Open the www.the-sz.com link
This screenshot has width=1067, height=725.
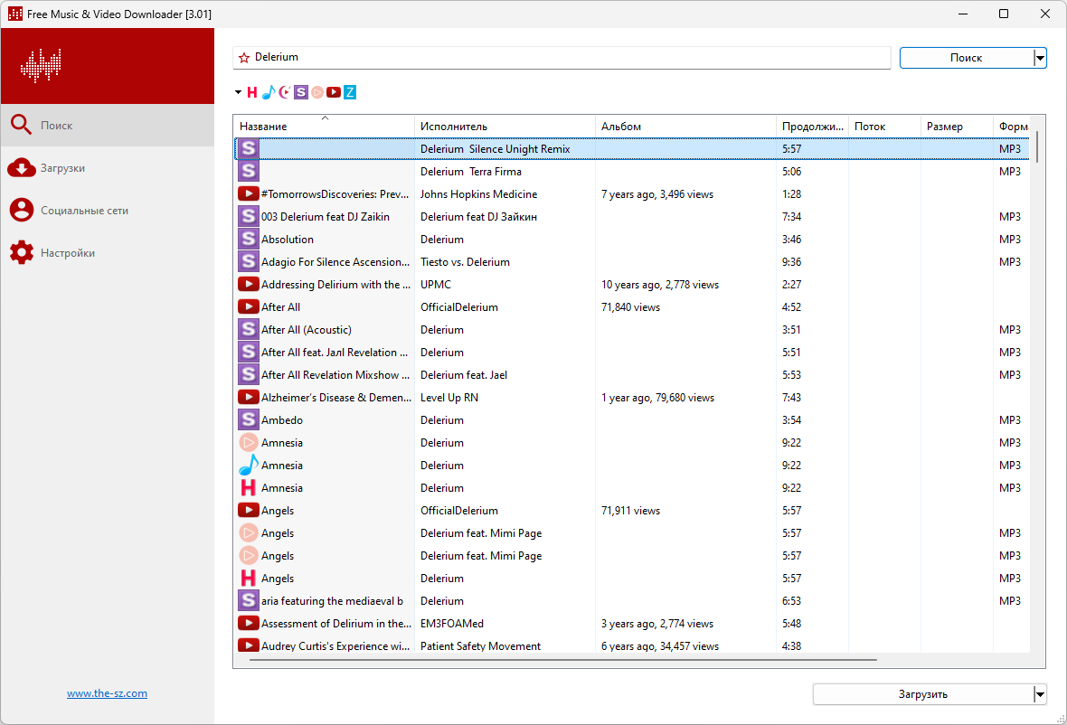pyautogui.click(x=107, y=693)
